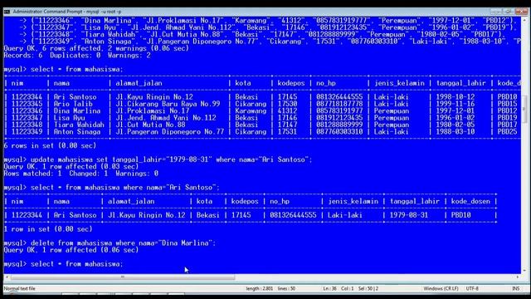Click dosen code 'PBD15'

click(507, 104)
